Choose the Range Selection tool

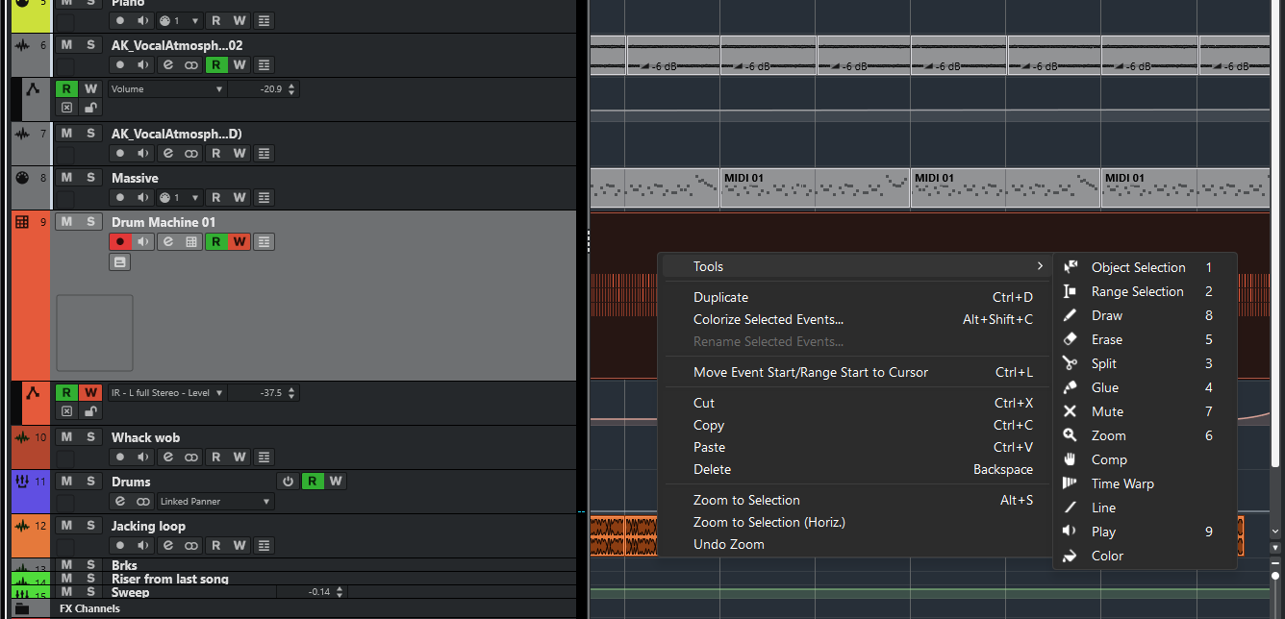(1145, 291)
